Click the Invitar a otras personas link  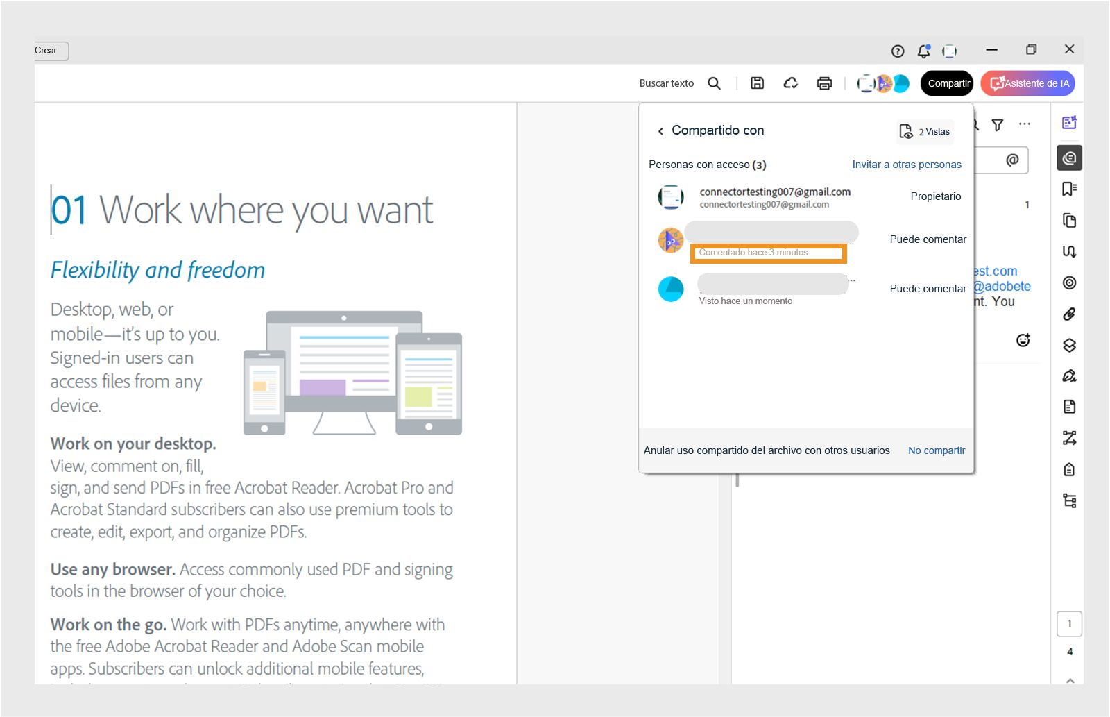[907, 165]
